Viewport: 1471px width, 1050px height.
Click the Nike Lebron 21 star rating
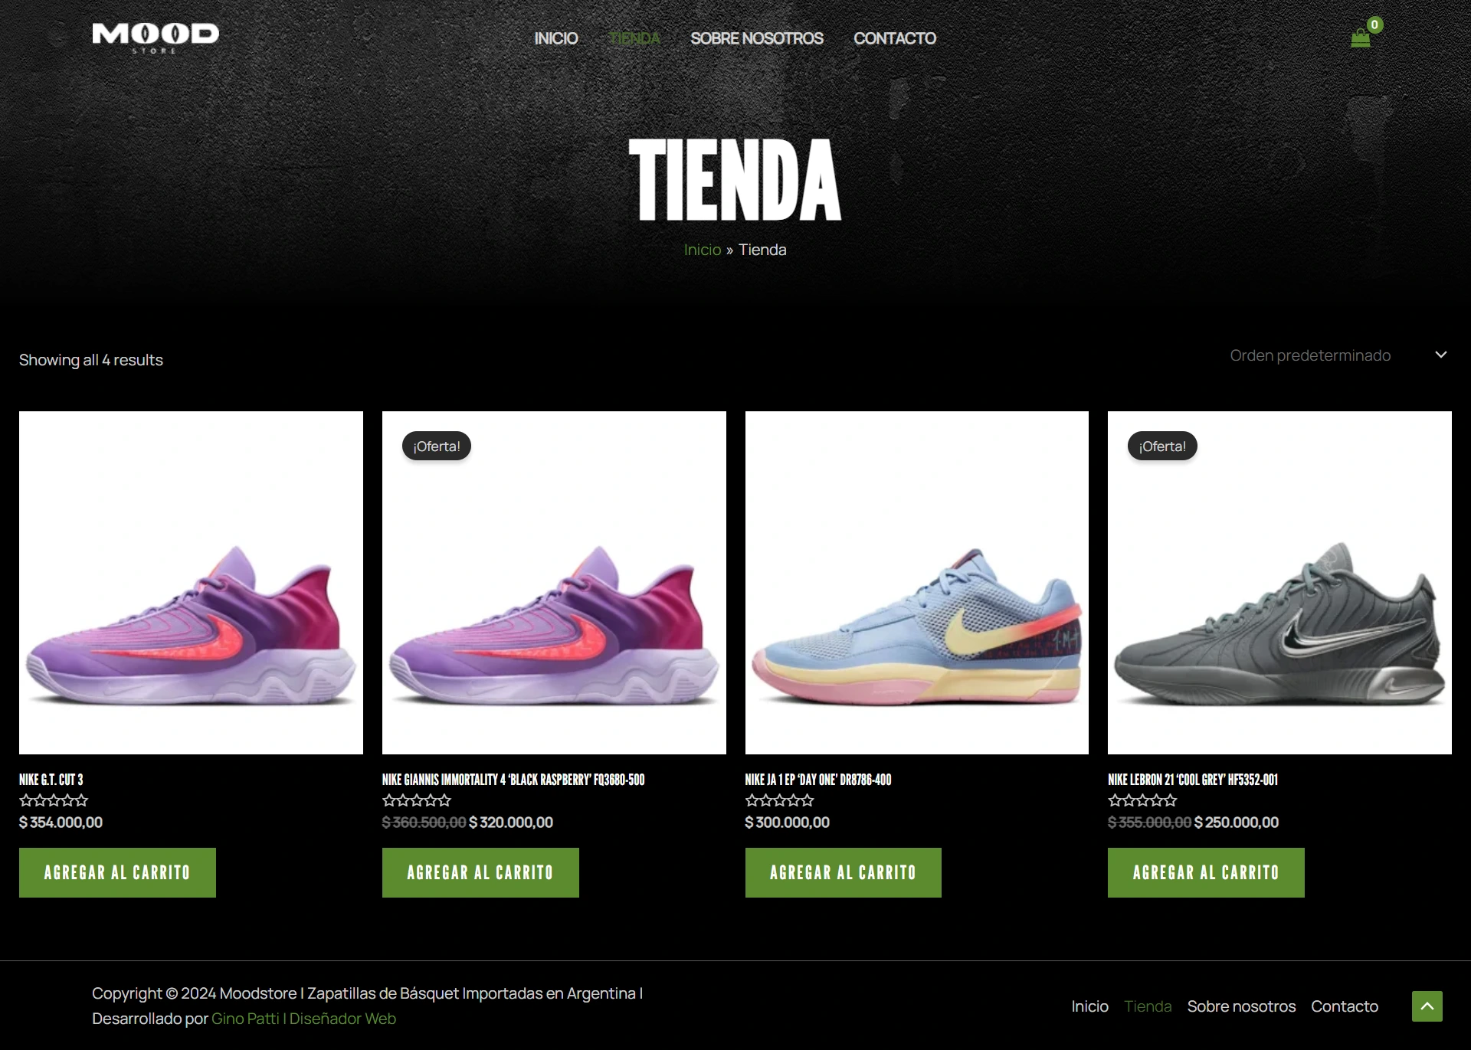[1142, 800]
